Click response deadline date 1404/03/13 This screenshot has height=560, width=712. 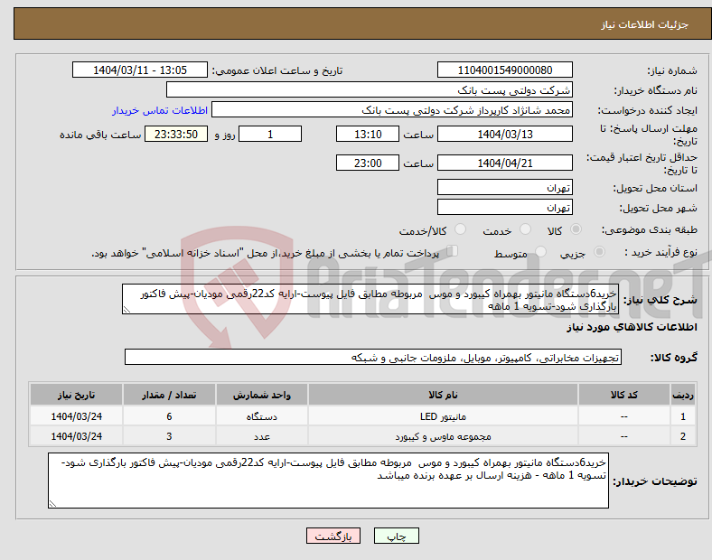(505, 134)
